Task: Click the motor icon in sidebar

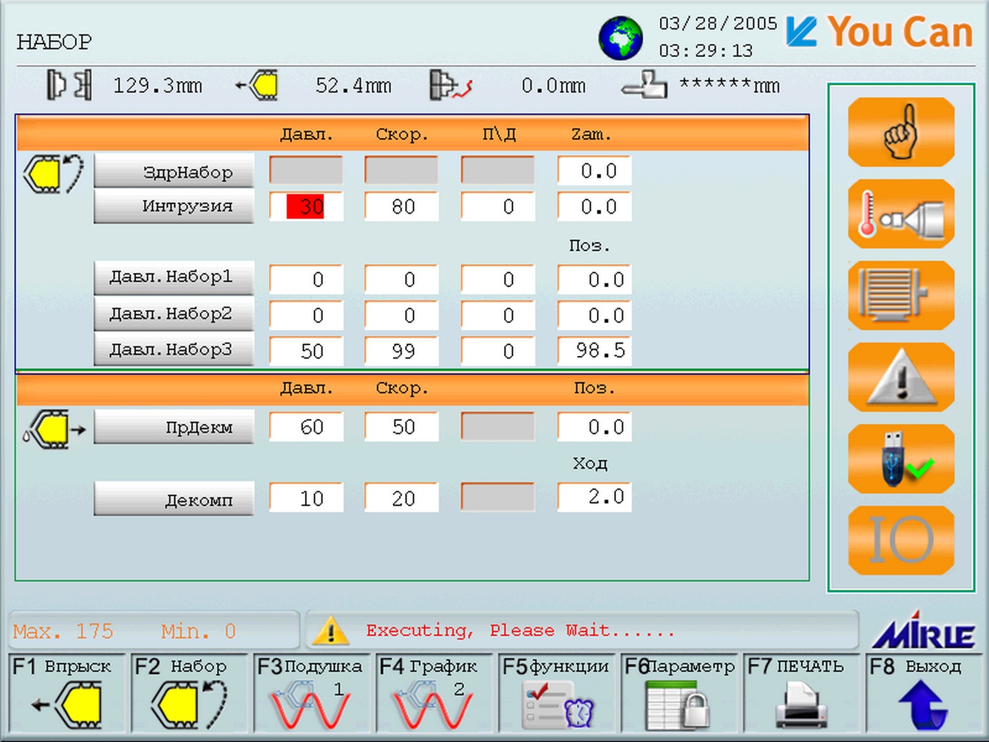Action: click(x=901, y=295)
